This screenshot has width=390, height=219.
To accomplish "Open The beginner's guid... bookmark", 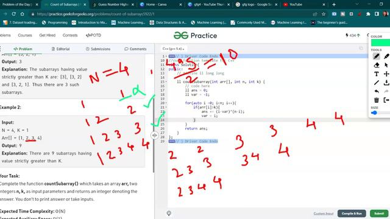I will coord(329,23).
